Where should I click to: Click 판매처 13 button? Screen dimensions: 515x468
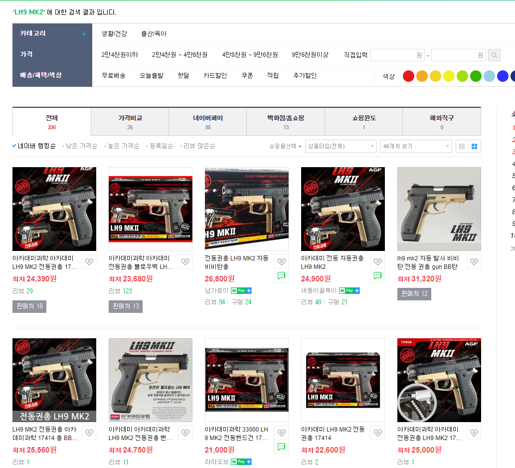tap(126, 306)
